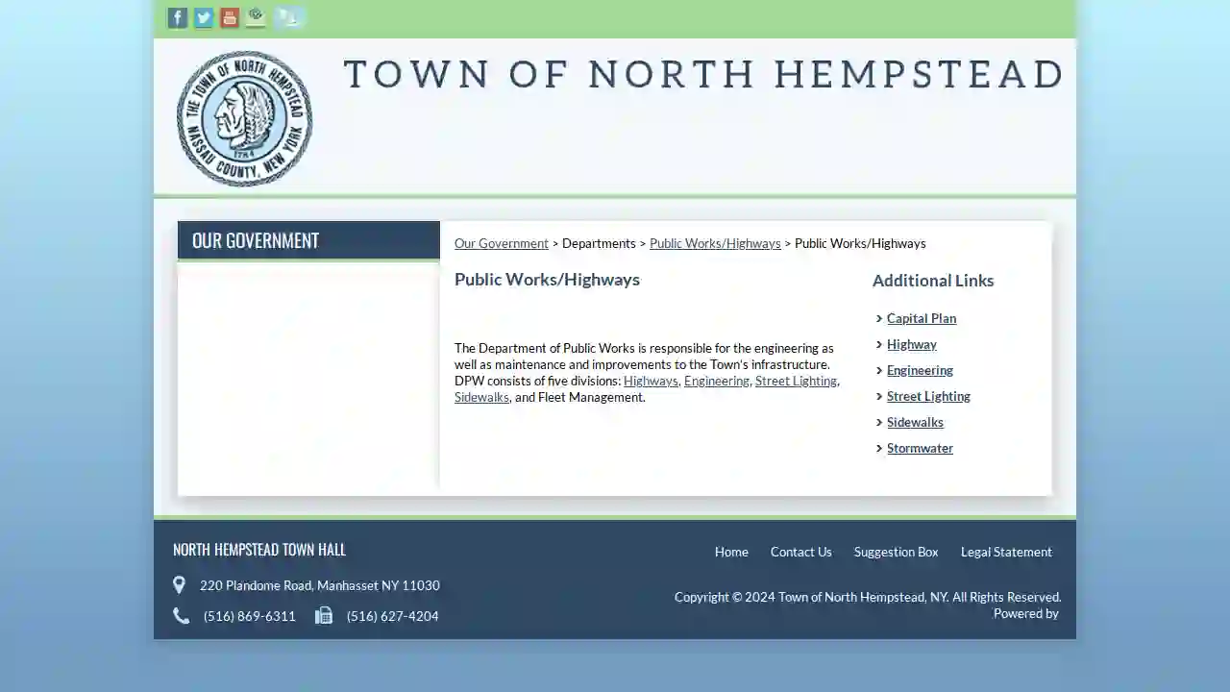The width and height of the screenshot is (1230, 692).
Task: Follow the Sidewalks link in the paragraph
Action: [481, 397]
